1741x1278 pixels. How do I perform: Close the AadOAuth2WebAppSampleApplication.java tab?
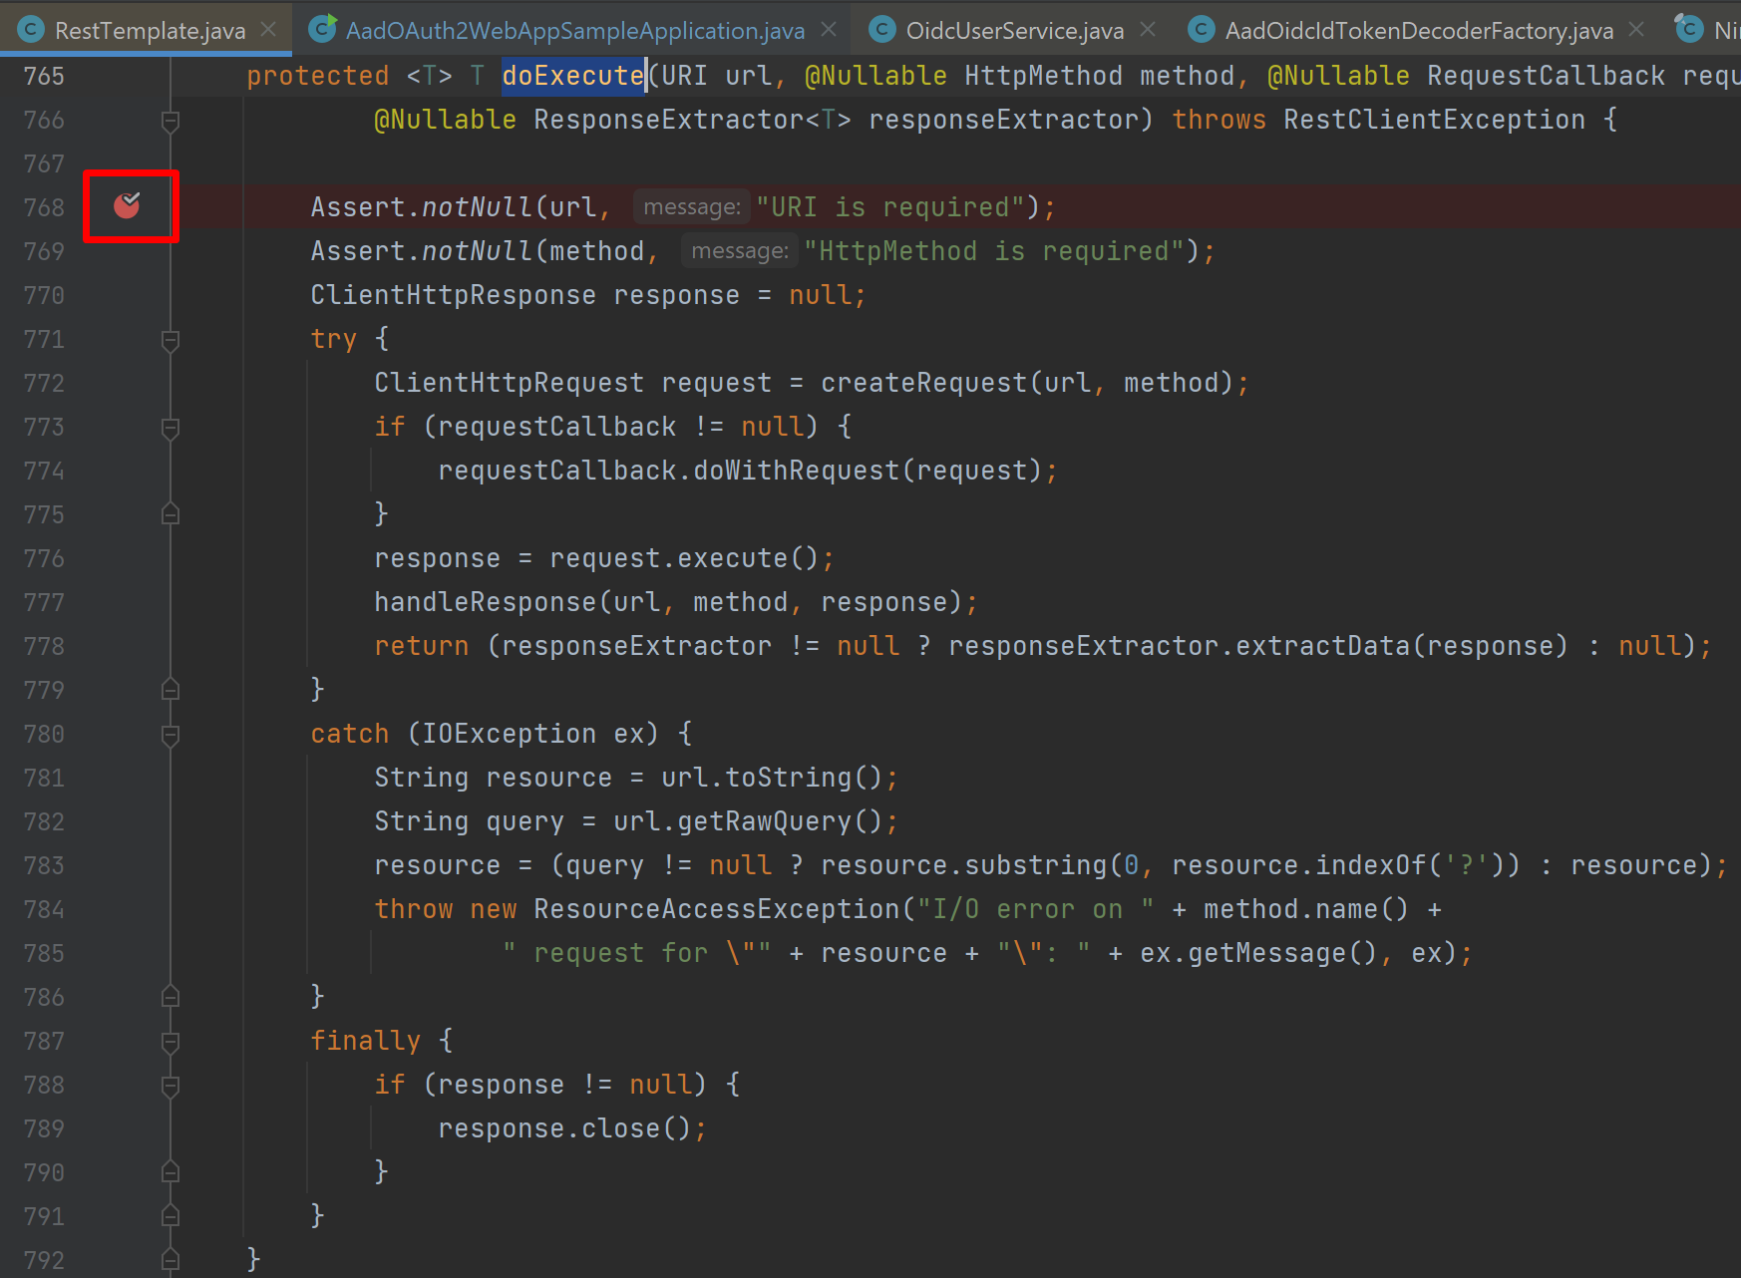(x=829, y=29)
